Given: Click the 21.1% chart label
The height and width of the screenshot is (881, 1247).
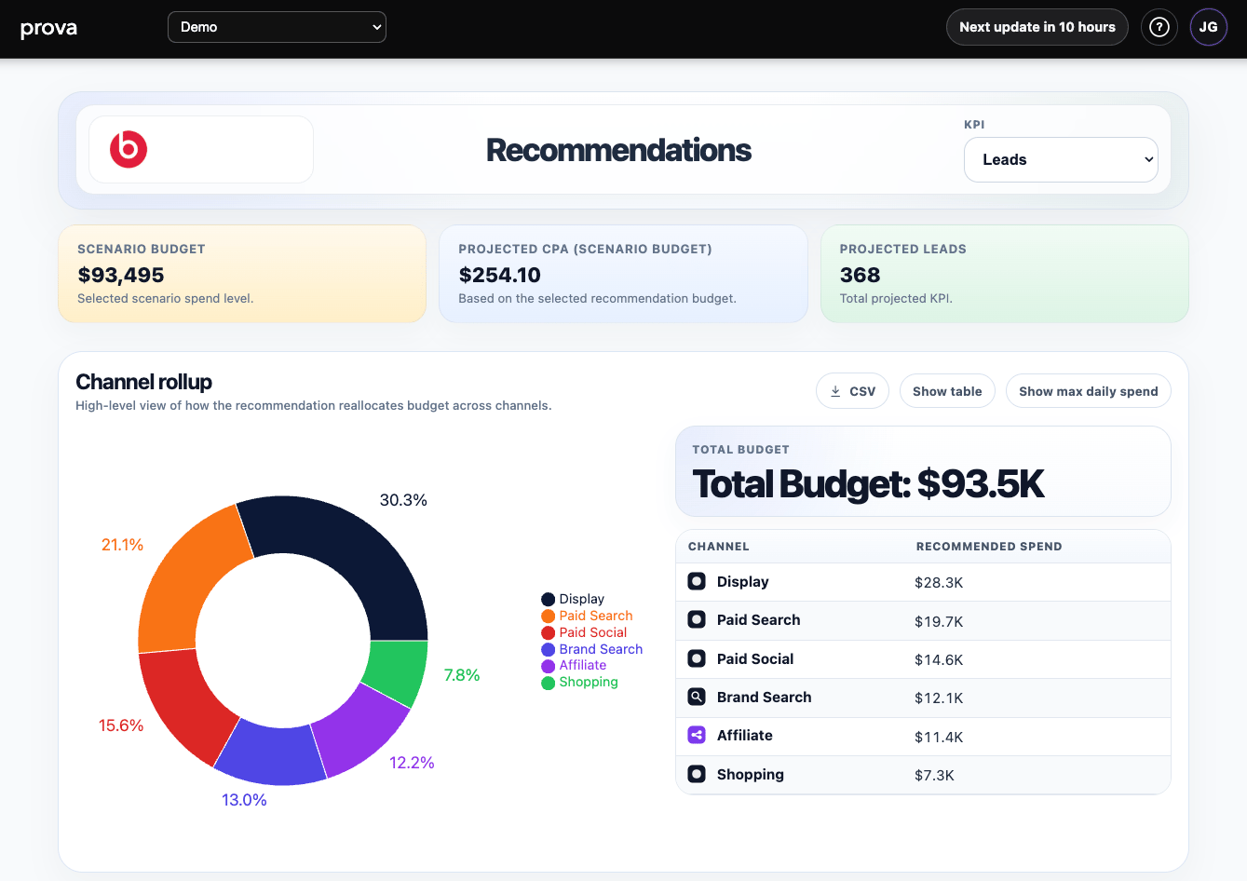Looking at the screenshot, I should [122, 545].
